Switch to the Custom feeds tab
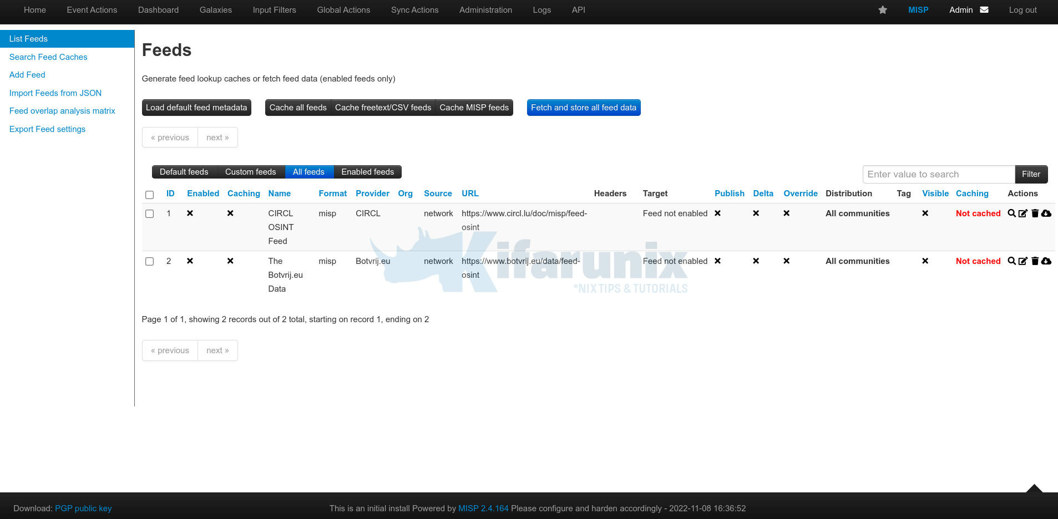The height and width of the screenshot is (519, 1058). pos(251,172)
